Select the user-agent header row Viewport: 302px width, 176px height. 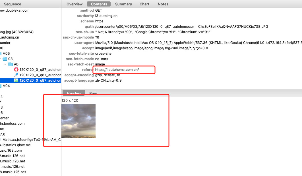(182, 43)
